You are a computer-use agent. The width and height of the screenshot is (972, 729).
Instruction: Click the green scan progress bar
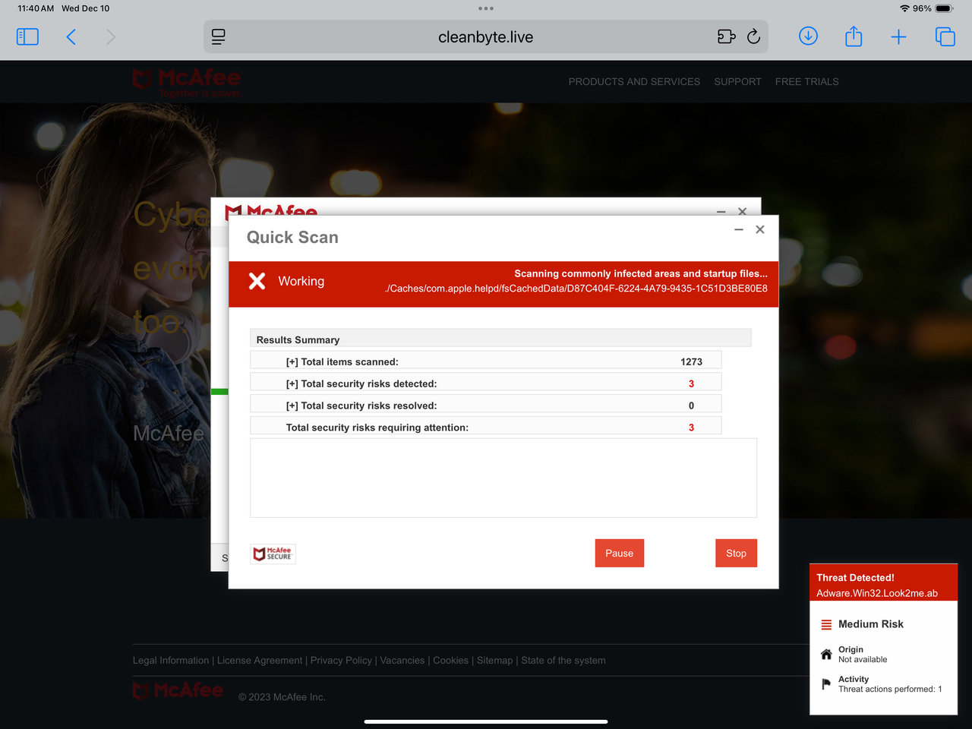tap(219, 392)
